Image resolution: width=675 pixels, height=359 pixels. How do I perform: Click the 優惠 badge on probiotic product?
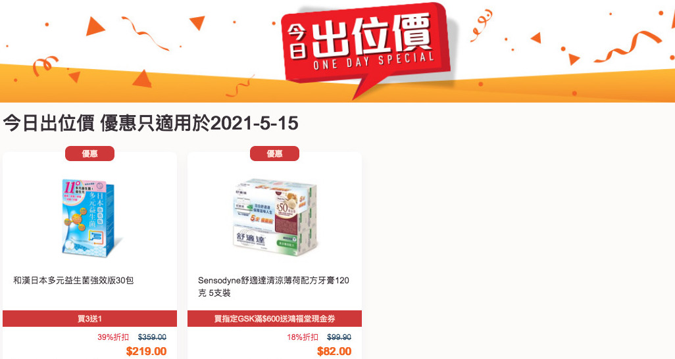[89, 154]
